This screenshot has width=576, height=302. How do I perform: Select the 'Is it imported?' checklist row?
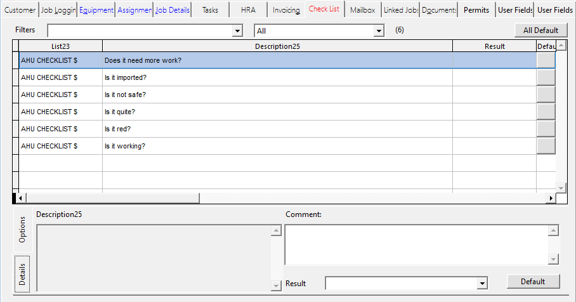277,77
